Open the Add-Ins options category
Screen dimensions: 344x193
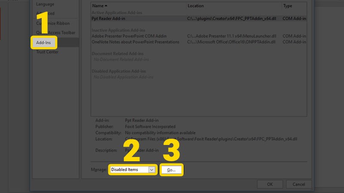pos(44,42)
